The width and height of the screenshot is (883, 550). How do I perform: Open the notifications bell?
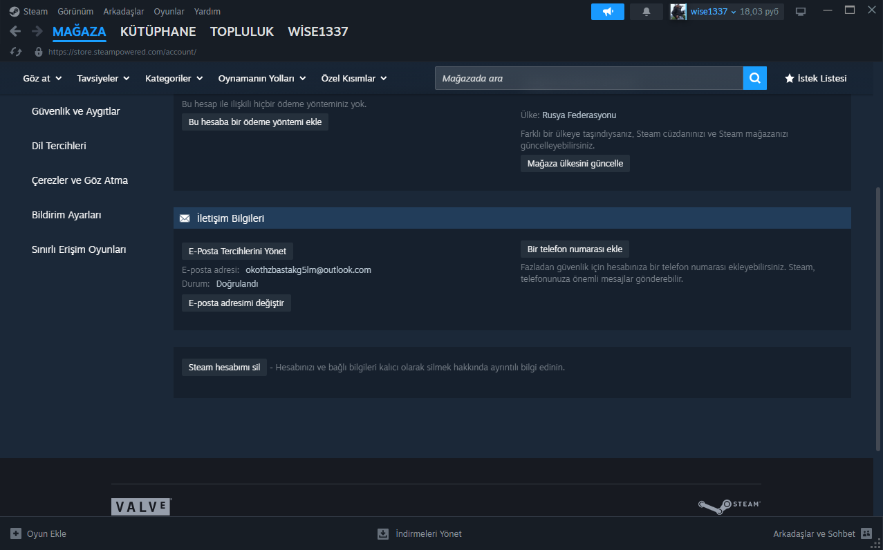tap(647, 12)
